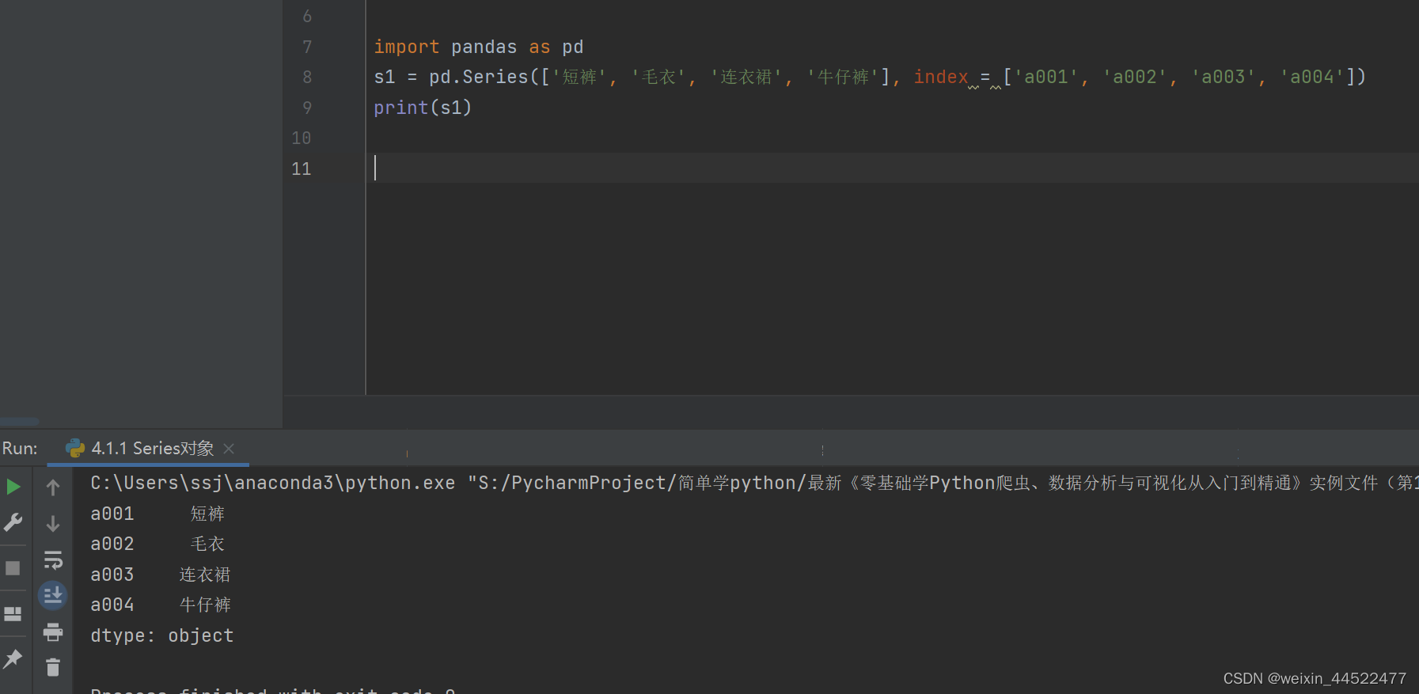Clear console with trash icon
Viewport: 1419px width, 694px height.
[x=53, y=668]
